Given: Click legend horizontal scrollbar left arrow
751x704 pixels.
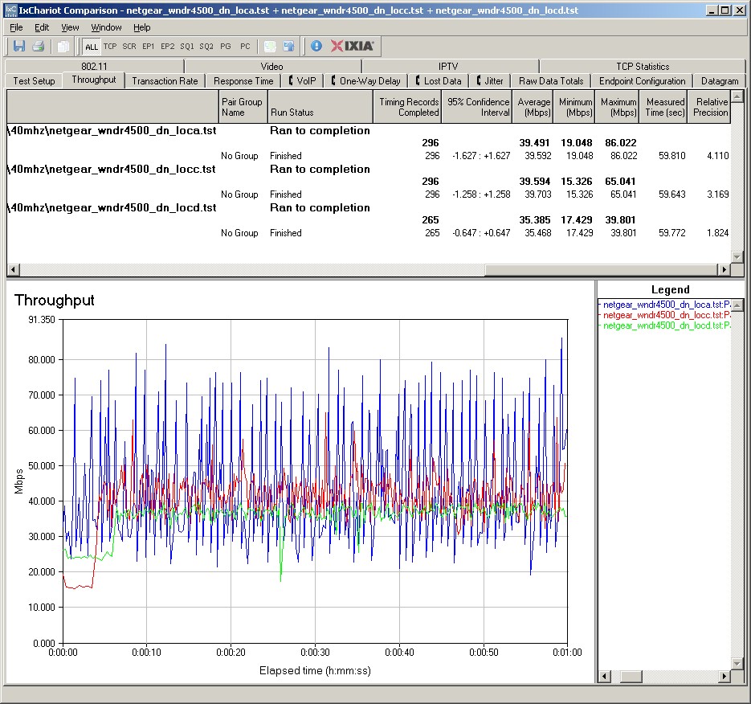Looking at the screenshot, I should (x=605, y=676).
